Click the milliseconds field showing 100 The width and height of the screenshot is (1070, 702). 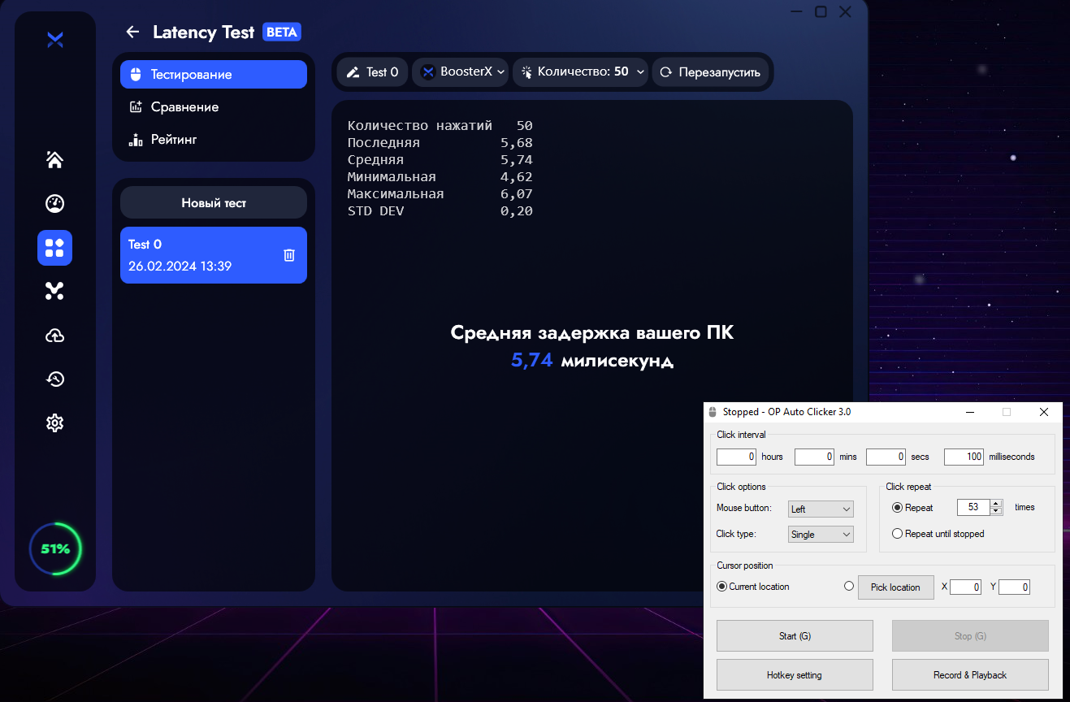pos(964,457)
